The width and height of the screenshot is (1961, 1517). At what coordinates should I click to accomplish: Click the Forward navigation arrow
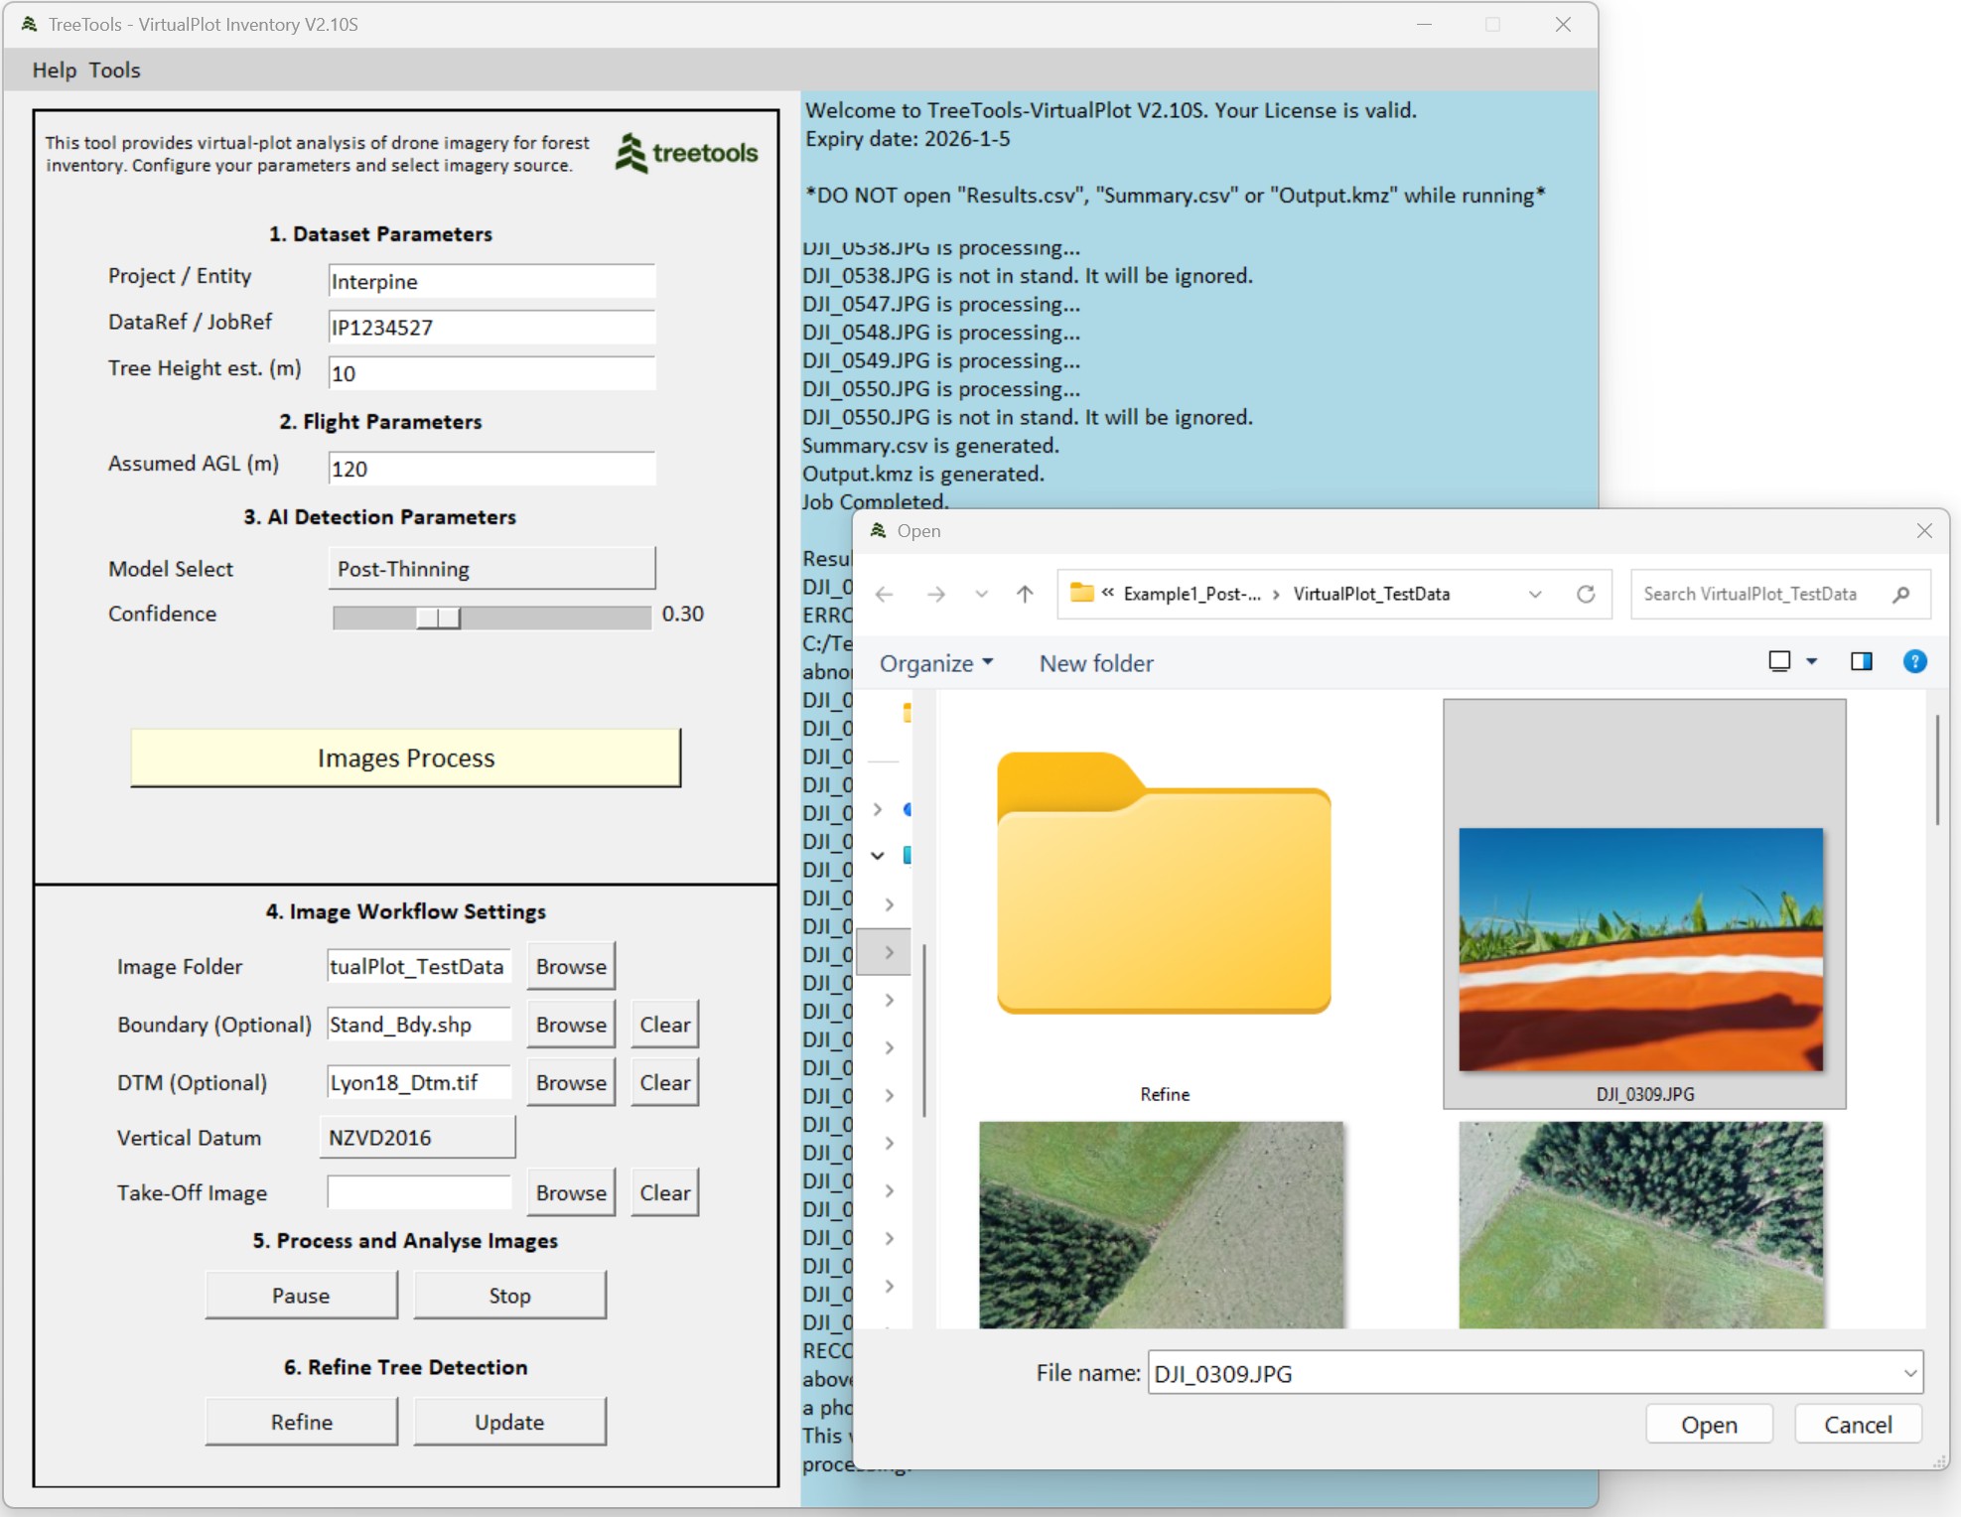935,594
